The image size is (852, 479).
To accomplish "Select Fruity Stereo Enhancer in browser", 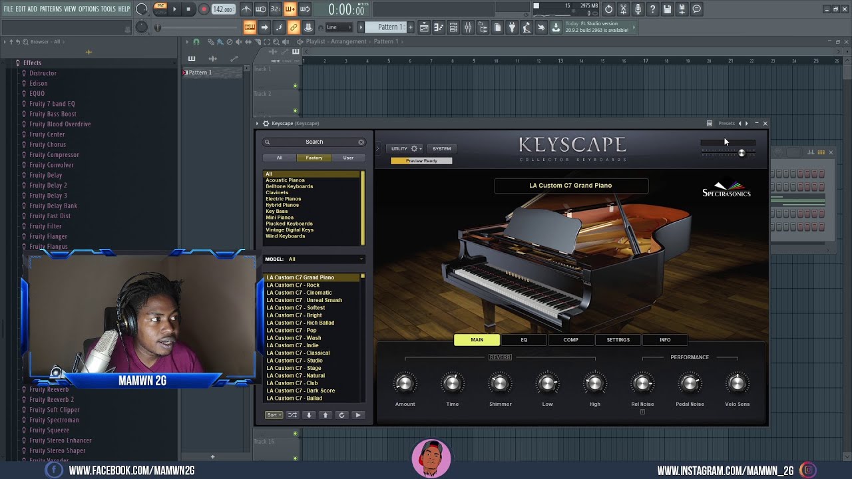I will click(61, 440).
